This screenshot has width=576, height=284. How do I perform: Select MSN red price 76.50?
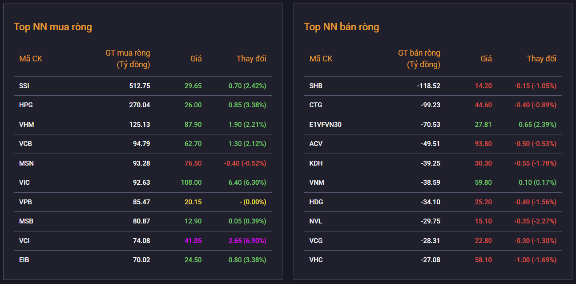[193, 163]
